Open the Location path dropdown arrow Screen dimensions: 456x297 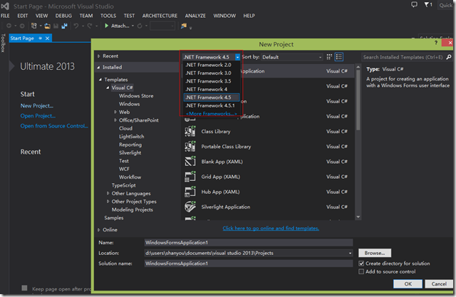[350, 253]
